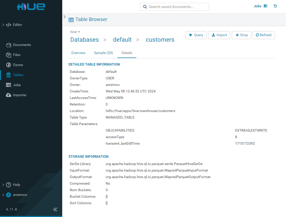Switch to the Sample (53) tab
This screenshot has height=217, width=286.
(x=103, y=53)
